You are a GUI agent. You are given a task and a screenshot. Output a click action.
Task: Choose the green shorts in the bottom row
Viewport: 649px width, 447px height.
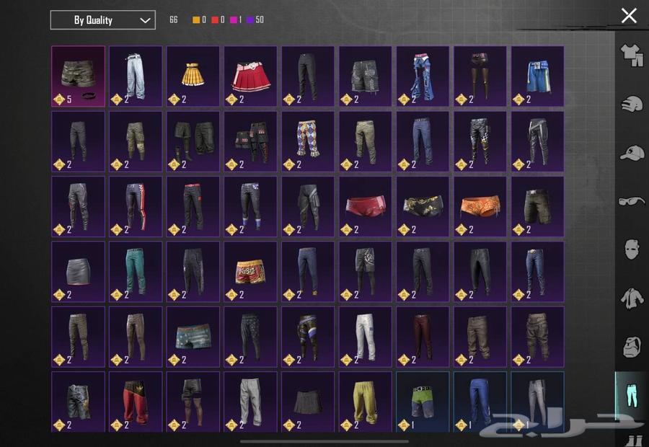tap(422, 401)
